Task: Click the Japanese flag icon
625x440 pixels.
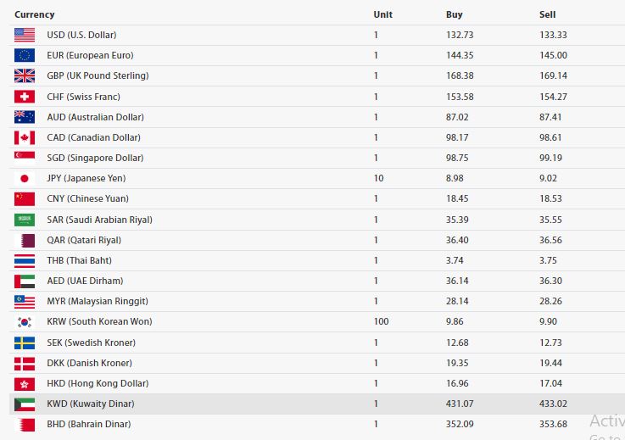Action: (25, 178)
